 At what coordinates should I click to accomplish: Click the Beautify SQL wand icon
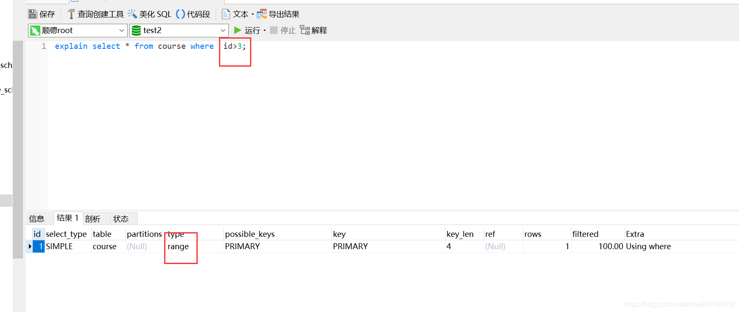(132, 14)
